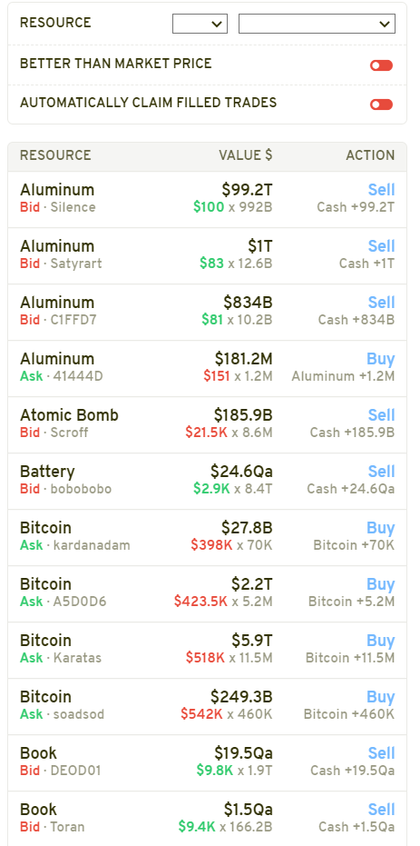Toggle Better Than Market Price switch

(381, 65)
